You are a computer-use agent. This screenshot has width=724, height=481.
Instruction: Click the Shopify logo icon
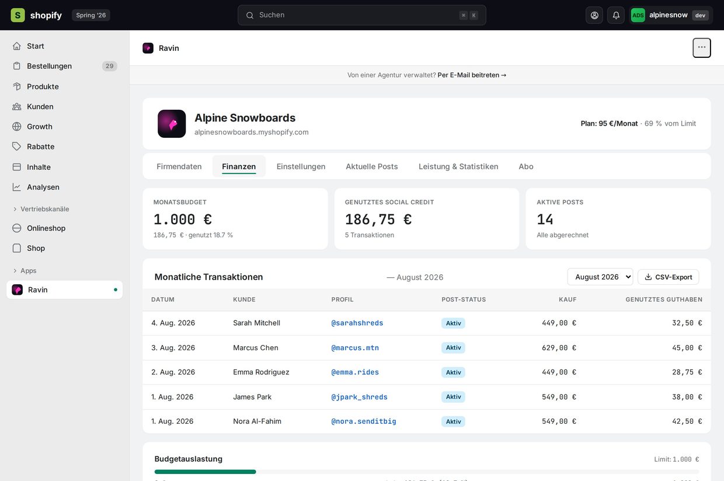tap(18, 15)
